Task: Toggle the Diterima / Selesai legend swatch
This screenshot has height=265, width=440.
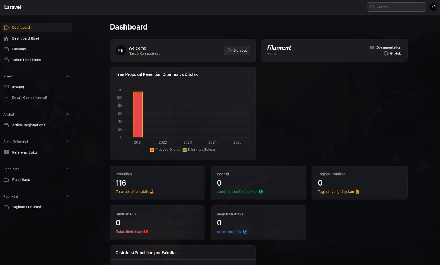Action: [185, 150]
